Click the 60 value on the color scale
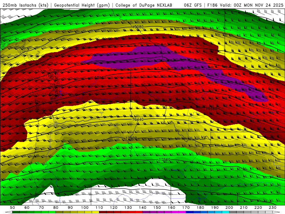Image resolution: width=285 pixels, height=214 pixels. (x=27, y=208)
